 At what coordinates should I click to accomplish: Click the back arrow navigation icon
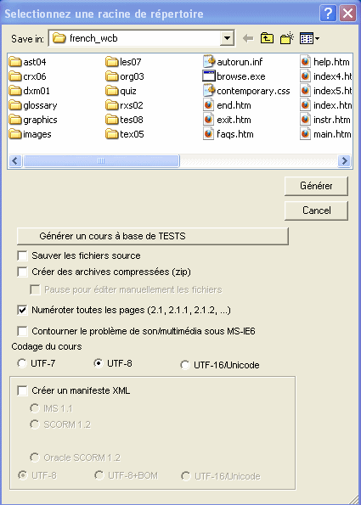pyautogui.click(x=248, y=39)
